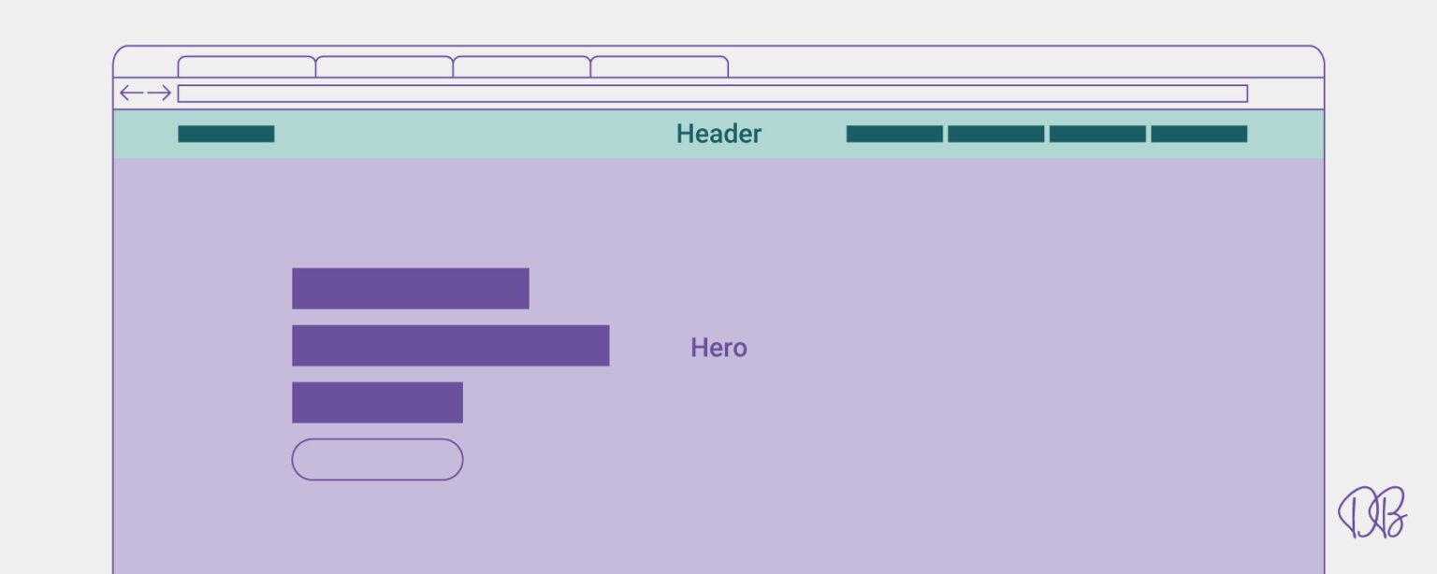Open the second header navigation block
The height and width of the screenshot is (574, 1437).
click(995, 134)
